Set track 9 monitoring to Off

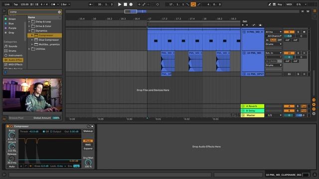[x=280, y=40]
